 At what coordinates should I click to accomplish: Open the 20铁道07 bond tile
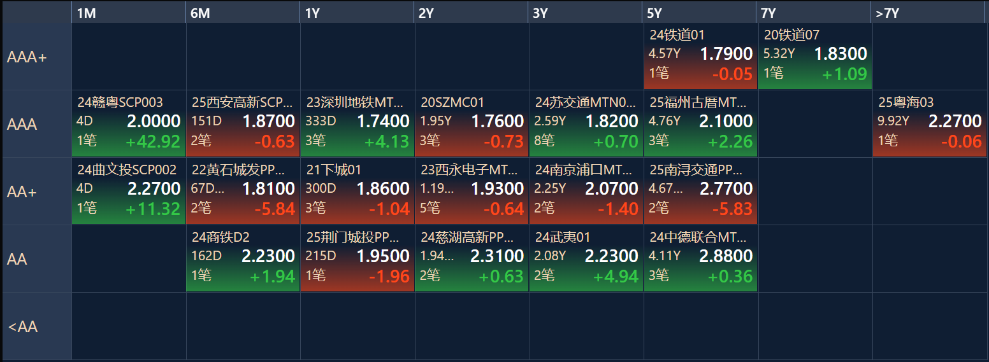coord(814,57)
